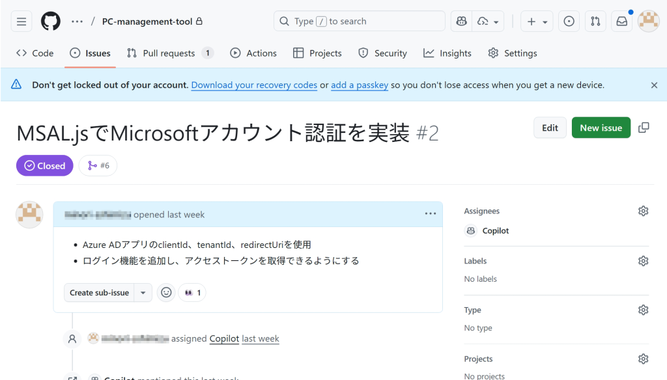The width and height of the screenshot is (667, 380).
Task: Click the GitHub logo home icon
Action: [51, 21]
